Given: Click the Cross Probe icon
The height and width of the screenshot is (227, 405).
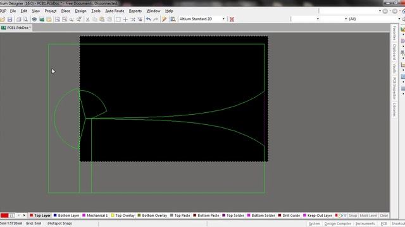Looking at the screenshot, I should [165, 20].
